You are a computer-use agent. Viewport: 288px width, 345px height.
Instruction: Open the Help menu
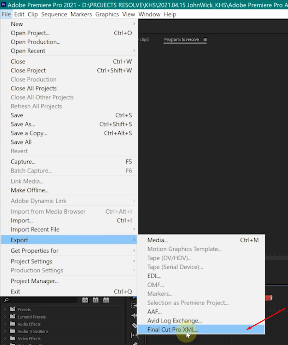[x=170, y=14]
